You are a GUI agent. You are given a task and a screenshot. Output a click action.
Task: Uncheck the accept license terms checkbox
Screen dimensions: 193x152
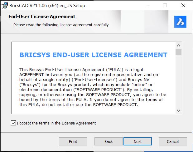point(13,123)
